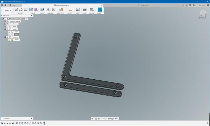Viewport: 210px width, 126px height.
Task: Jump to timeline beginning
Action: click(2, 123)
